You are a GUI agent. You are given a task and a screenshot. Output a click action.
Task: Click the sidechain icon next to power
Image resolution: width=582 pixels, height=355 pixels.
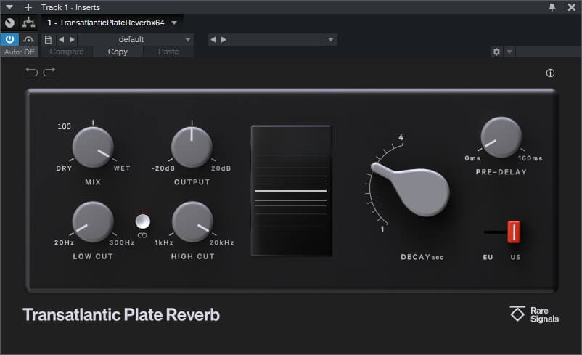[x=28, y=39]
